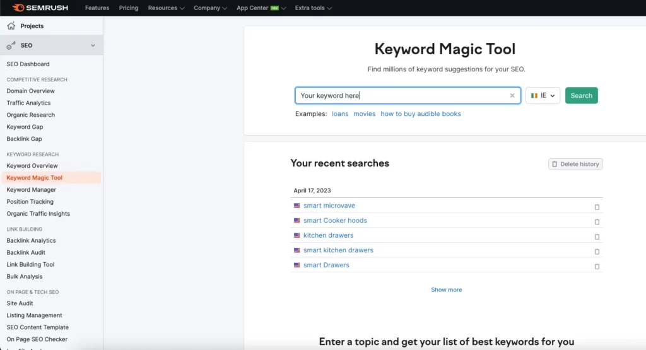Screen dimensions: 646x350
Task: Try the example keyword loans
Action: (x=340, y=114)
